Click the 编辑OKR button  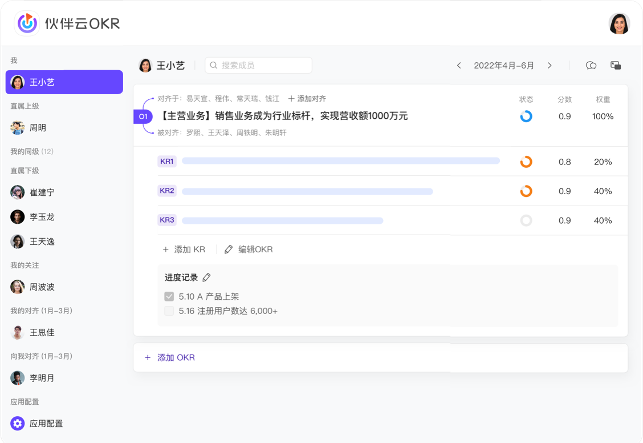(249, 249)
